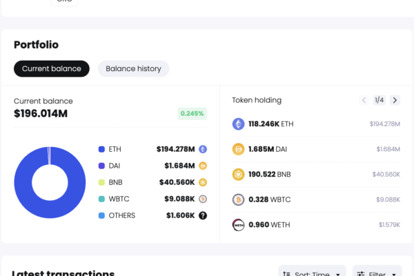Click the ETH legend color swatch

point(101,149)
